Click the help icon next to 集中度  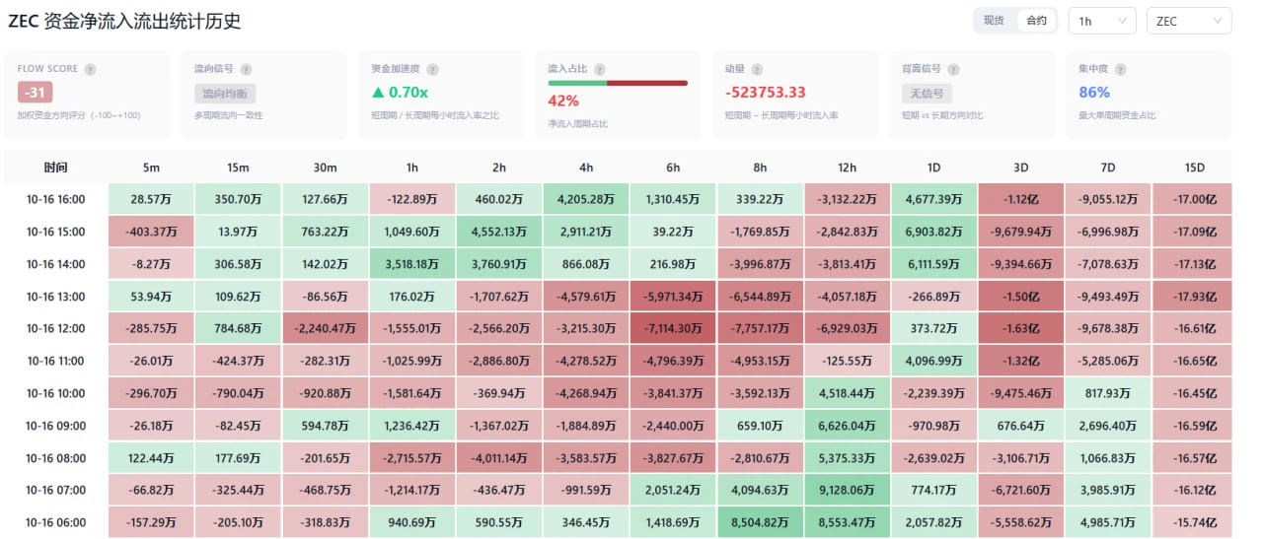pyautogui.click(x=1120, y=70)
